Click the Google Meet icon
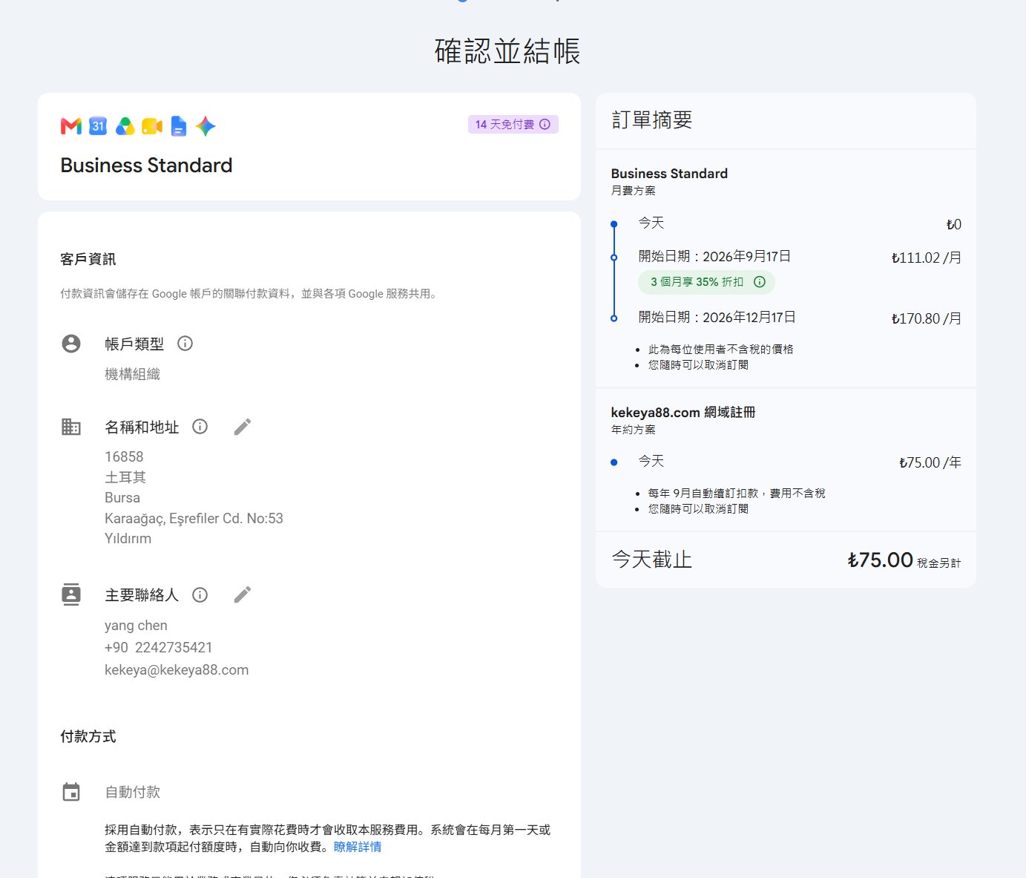The height and width of the screenshot is (878, 1026). [x=152, y=126]
